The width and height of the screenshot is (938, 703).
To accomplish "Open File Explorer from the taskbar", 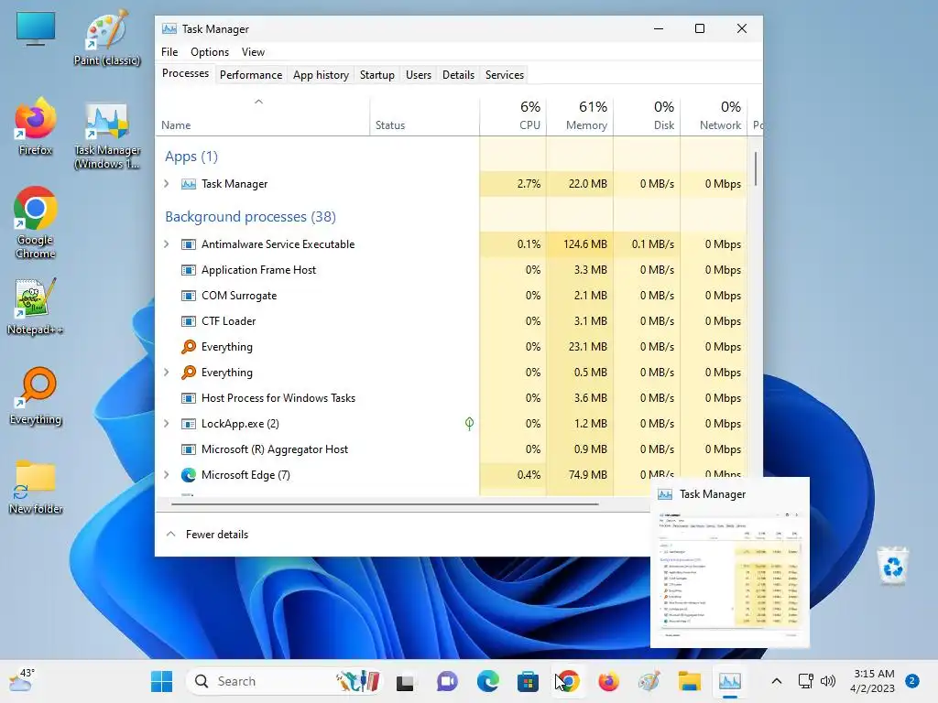I will [x=689, y=681].
